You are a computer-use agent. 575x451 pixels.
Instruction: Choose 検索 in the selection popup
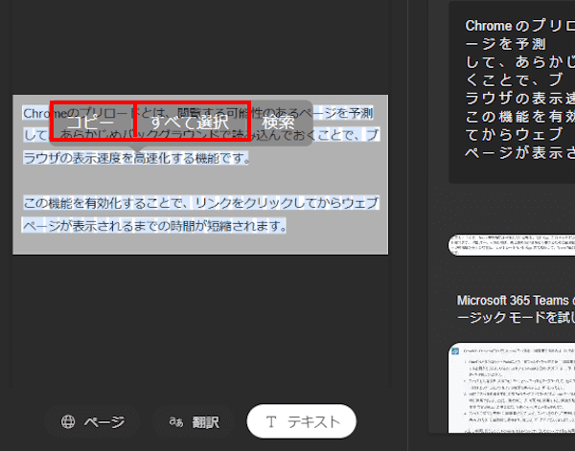point(279,123)
